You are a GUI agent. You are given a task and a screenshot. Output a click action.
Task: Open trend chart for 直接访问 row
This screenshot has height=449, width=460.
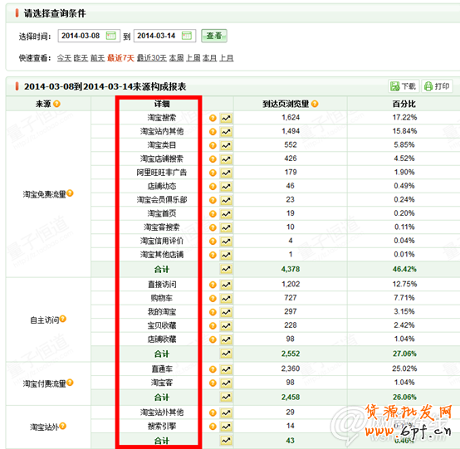[226, 285]
